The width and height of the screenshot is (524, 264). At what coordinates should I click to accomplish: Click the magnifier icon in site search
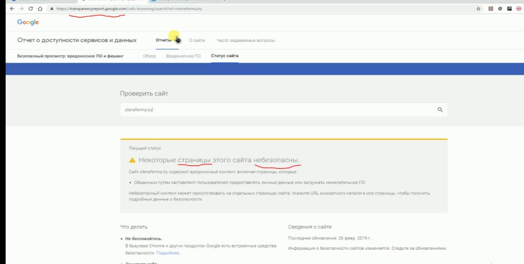pos(440,110)
